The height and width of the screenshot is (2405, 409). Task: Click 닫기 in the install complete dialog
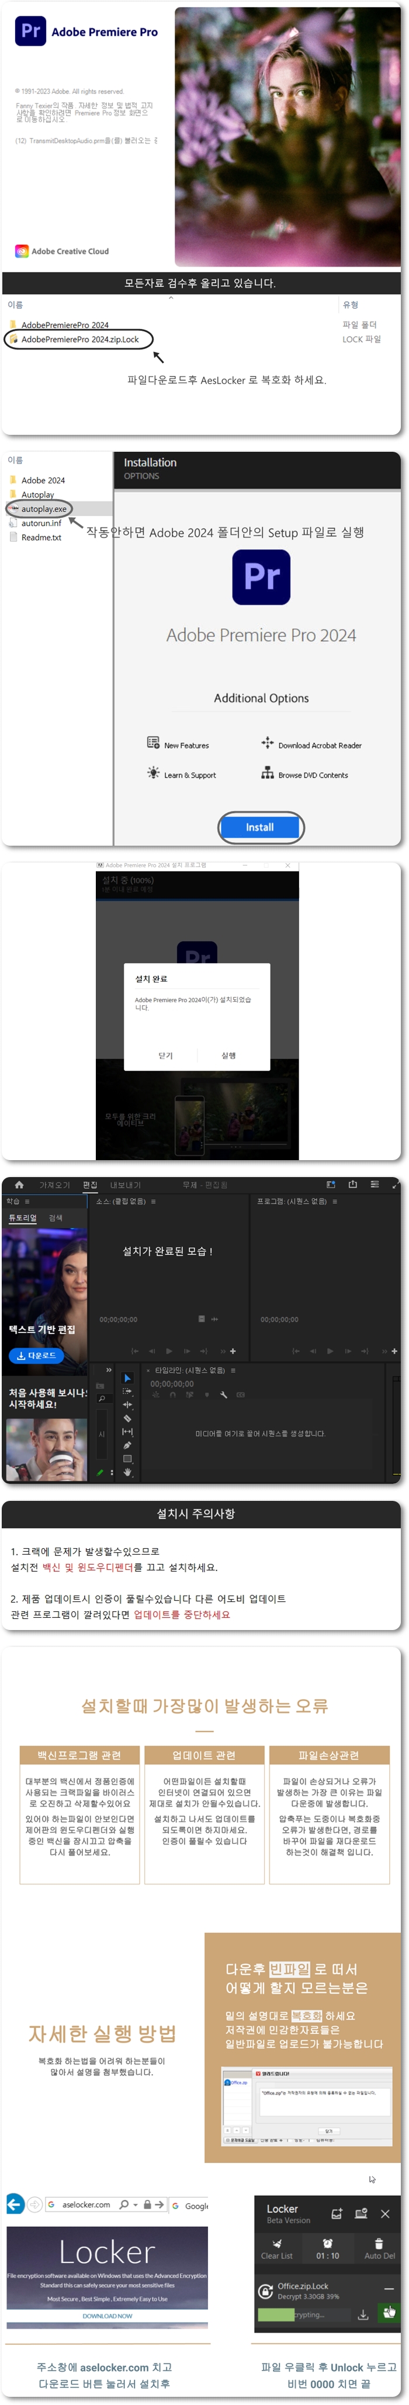pos(165,1055)
